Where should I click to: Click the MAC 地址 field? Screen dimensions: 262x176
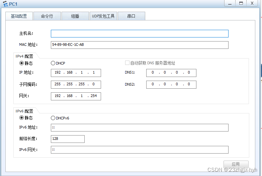[140, 45]
